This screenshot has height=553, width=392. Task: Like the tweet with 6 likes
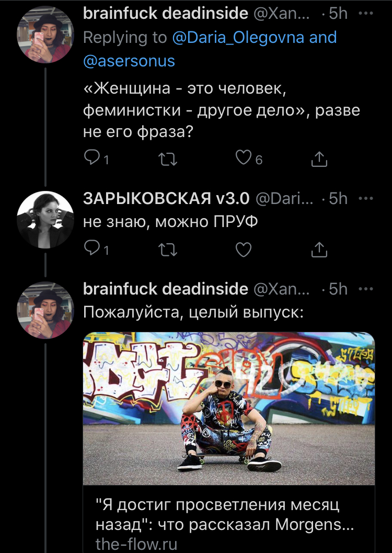pos(244,158)
